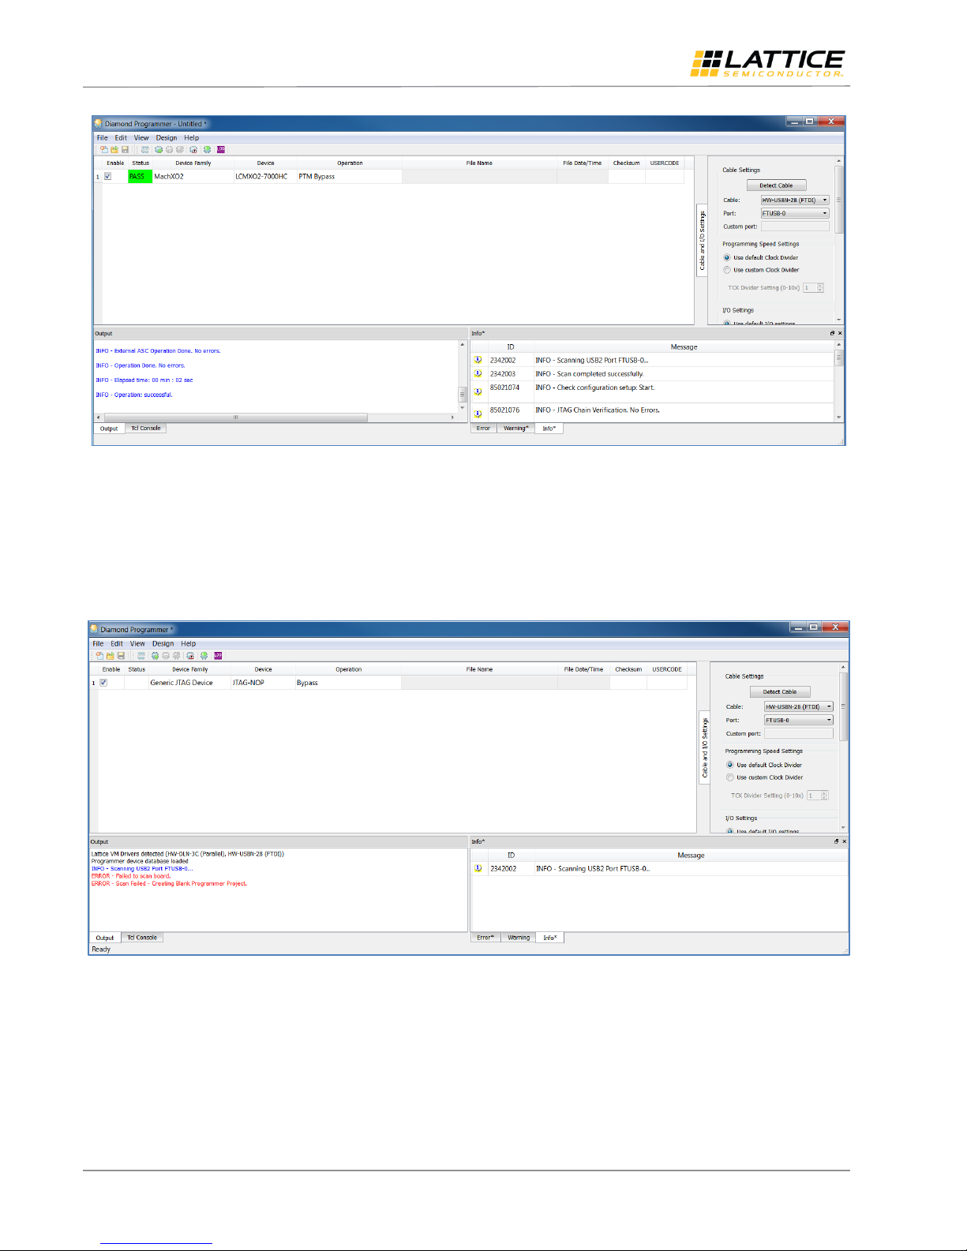Image resolution: width=967 pixels, height=1251 pixels.
Task: Click JTAG-NOP device cell
Action: [262, 683]
